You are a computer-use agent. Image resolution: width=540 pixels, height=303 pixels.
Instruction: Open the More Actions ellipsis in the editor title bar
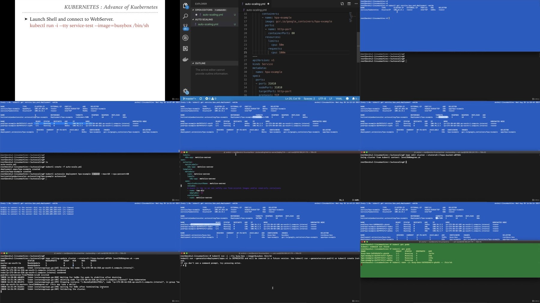(356, 4)
